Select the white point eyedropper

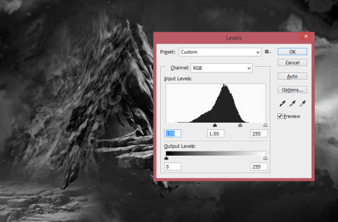click(x=302, y=104)
